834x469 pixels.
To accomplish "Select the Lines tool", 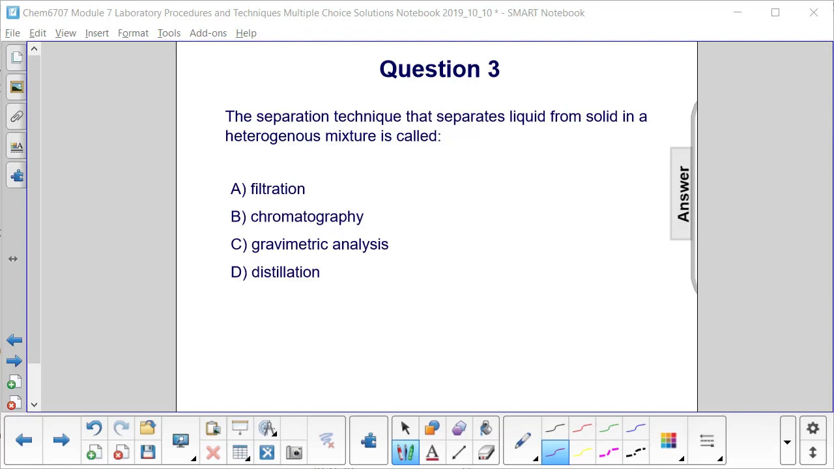I will coord(459,453).
